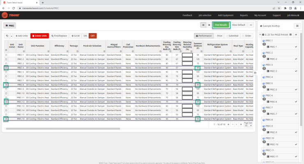This screenshot has height=164, width=304.
Task: Click the collapse-left panel arrow icon
Action: click(x=203, y=25)
